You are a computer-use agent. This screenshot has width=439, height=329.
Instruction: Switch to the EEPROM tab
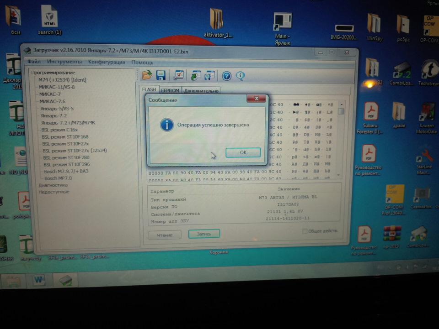tap(170, 90)
